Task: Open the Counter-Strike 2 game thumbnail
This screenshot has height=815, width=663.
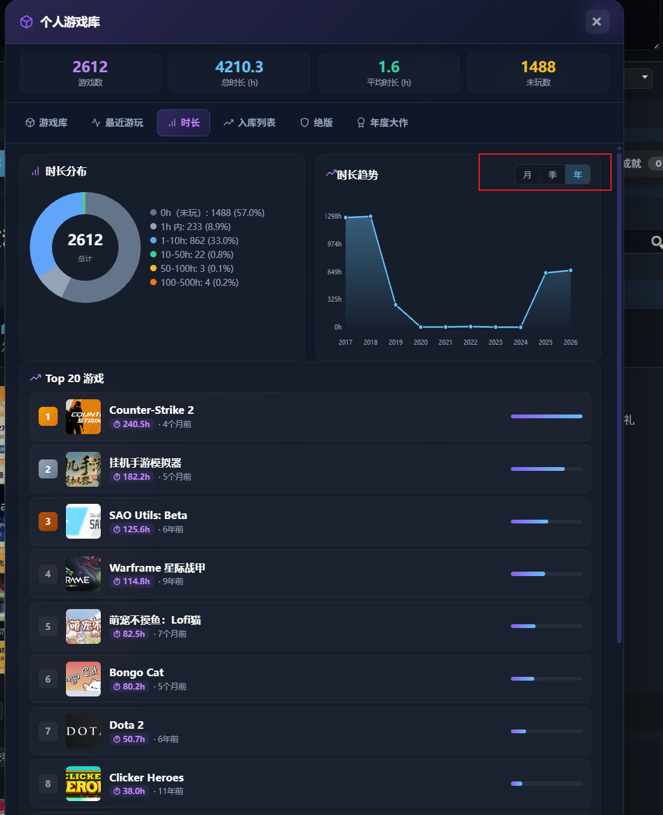Action: (x=83, y=417)
